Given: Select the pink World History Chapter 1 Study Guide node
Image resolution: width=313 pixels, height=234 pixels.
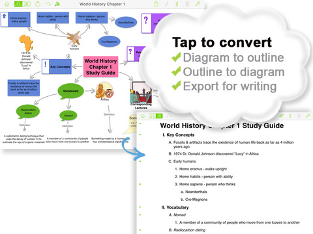Looking at the screenshot, I should [100, 67].
